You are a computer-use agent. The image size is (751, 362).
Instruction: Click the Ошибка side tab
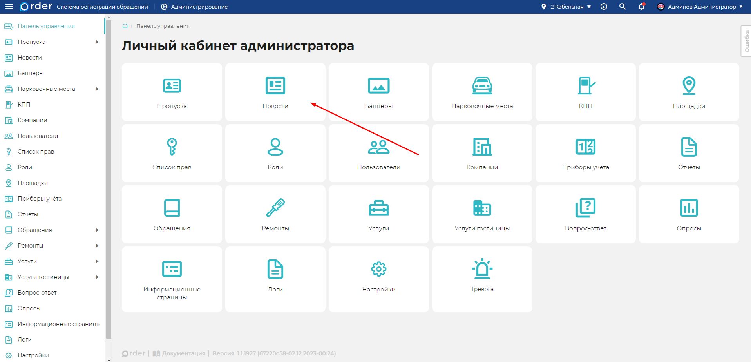click(746, 41)
